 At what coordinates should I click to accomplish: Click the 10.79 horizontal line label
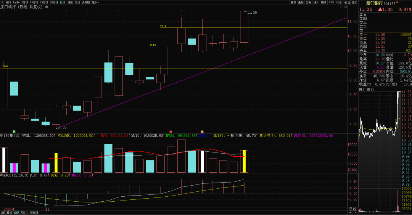click(x=163, y=26)
